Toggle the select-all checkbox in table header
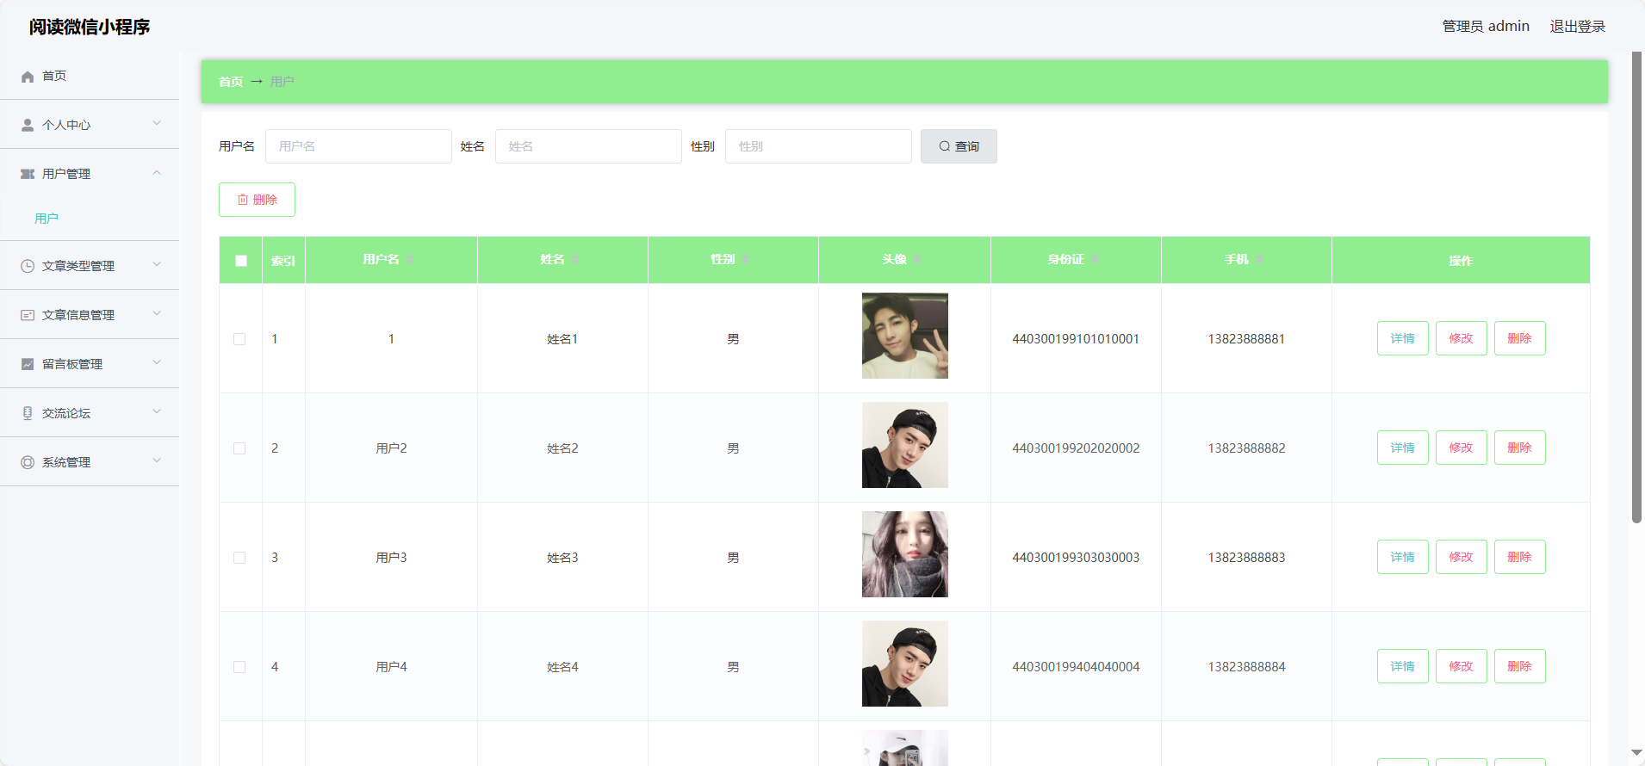 coord(241,261)
